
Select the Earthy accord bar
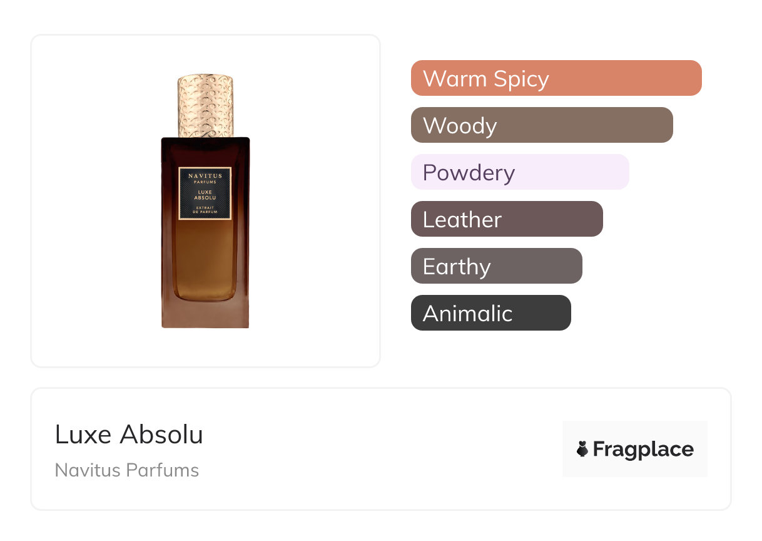(x=496, y=266)
